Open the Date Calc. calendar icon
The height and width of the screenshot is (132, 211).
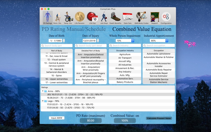pos(128,18)
